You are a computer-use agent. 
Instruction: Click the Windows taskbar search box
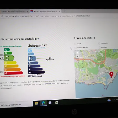tap(16, 105)
